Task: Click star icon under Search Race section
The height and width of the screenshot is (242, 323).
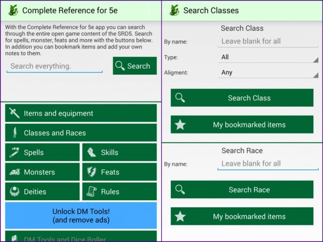Action: tap(180, 216)
